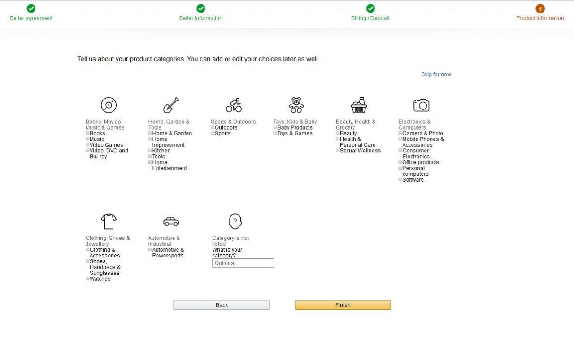Focus the What is your category field
The image size is (574, 348).
click(243, 263)
